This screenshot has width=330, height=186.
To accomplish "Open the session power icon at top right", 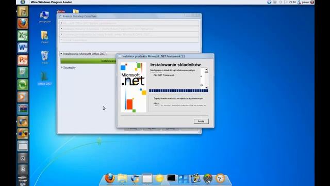I will pyautogui.click(x=312, y=2).
